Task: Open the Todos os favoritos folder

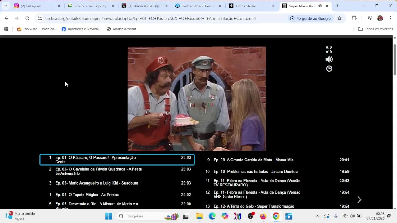Action: (375, 29)
